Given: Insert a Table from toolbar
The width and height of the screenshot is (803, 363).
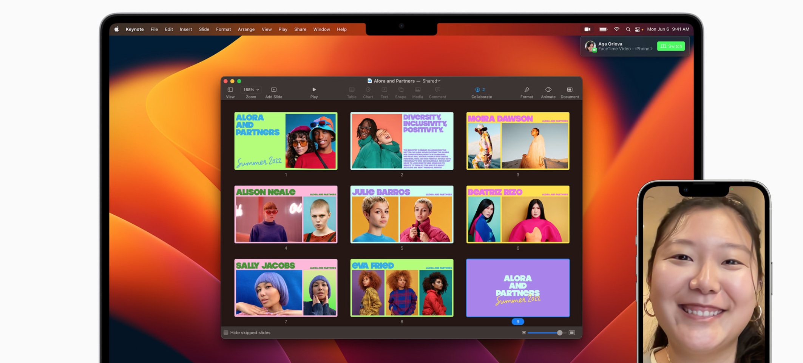Looking at the screenshot, I should pyautogui.click(x=352, y=90).
